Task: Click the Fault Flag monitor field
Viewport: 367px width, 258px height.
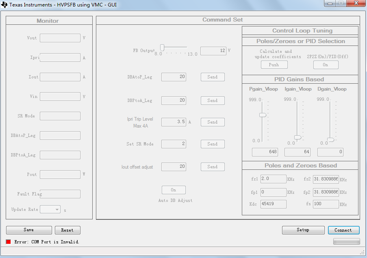Action: tap(60, 194)
